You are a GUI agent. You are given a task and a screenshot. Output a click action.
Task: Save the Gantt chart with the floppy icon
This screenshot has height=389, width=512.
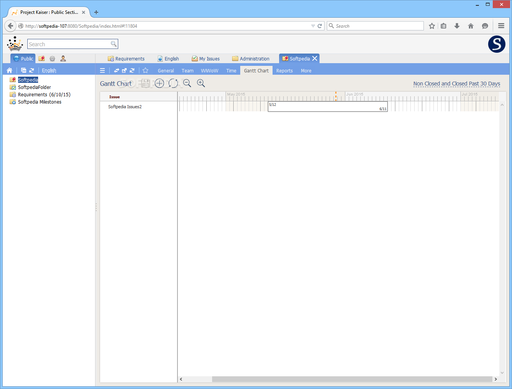[x=145, y=83]
